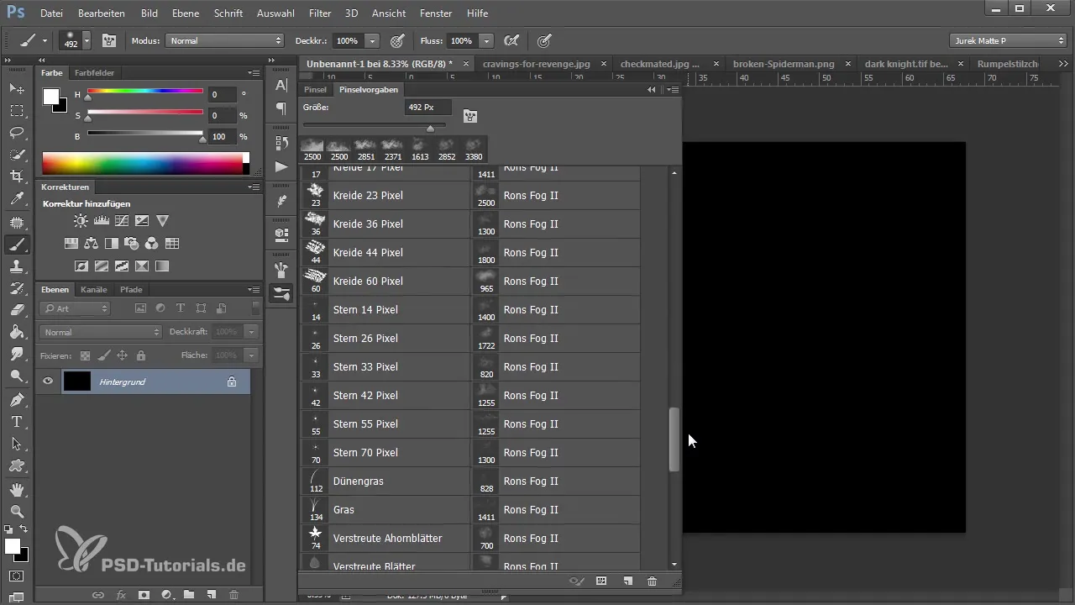Open the layer filter Art dropdown
Image resolution: width=1075 pixels, height=605 pixels.
point(76,308)
